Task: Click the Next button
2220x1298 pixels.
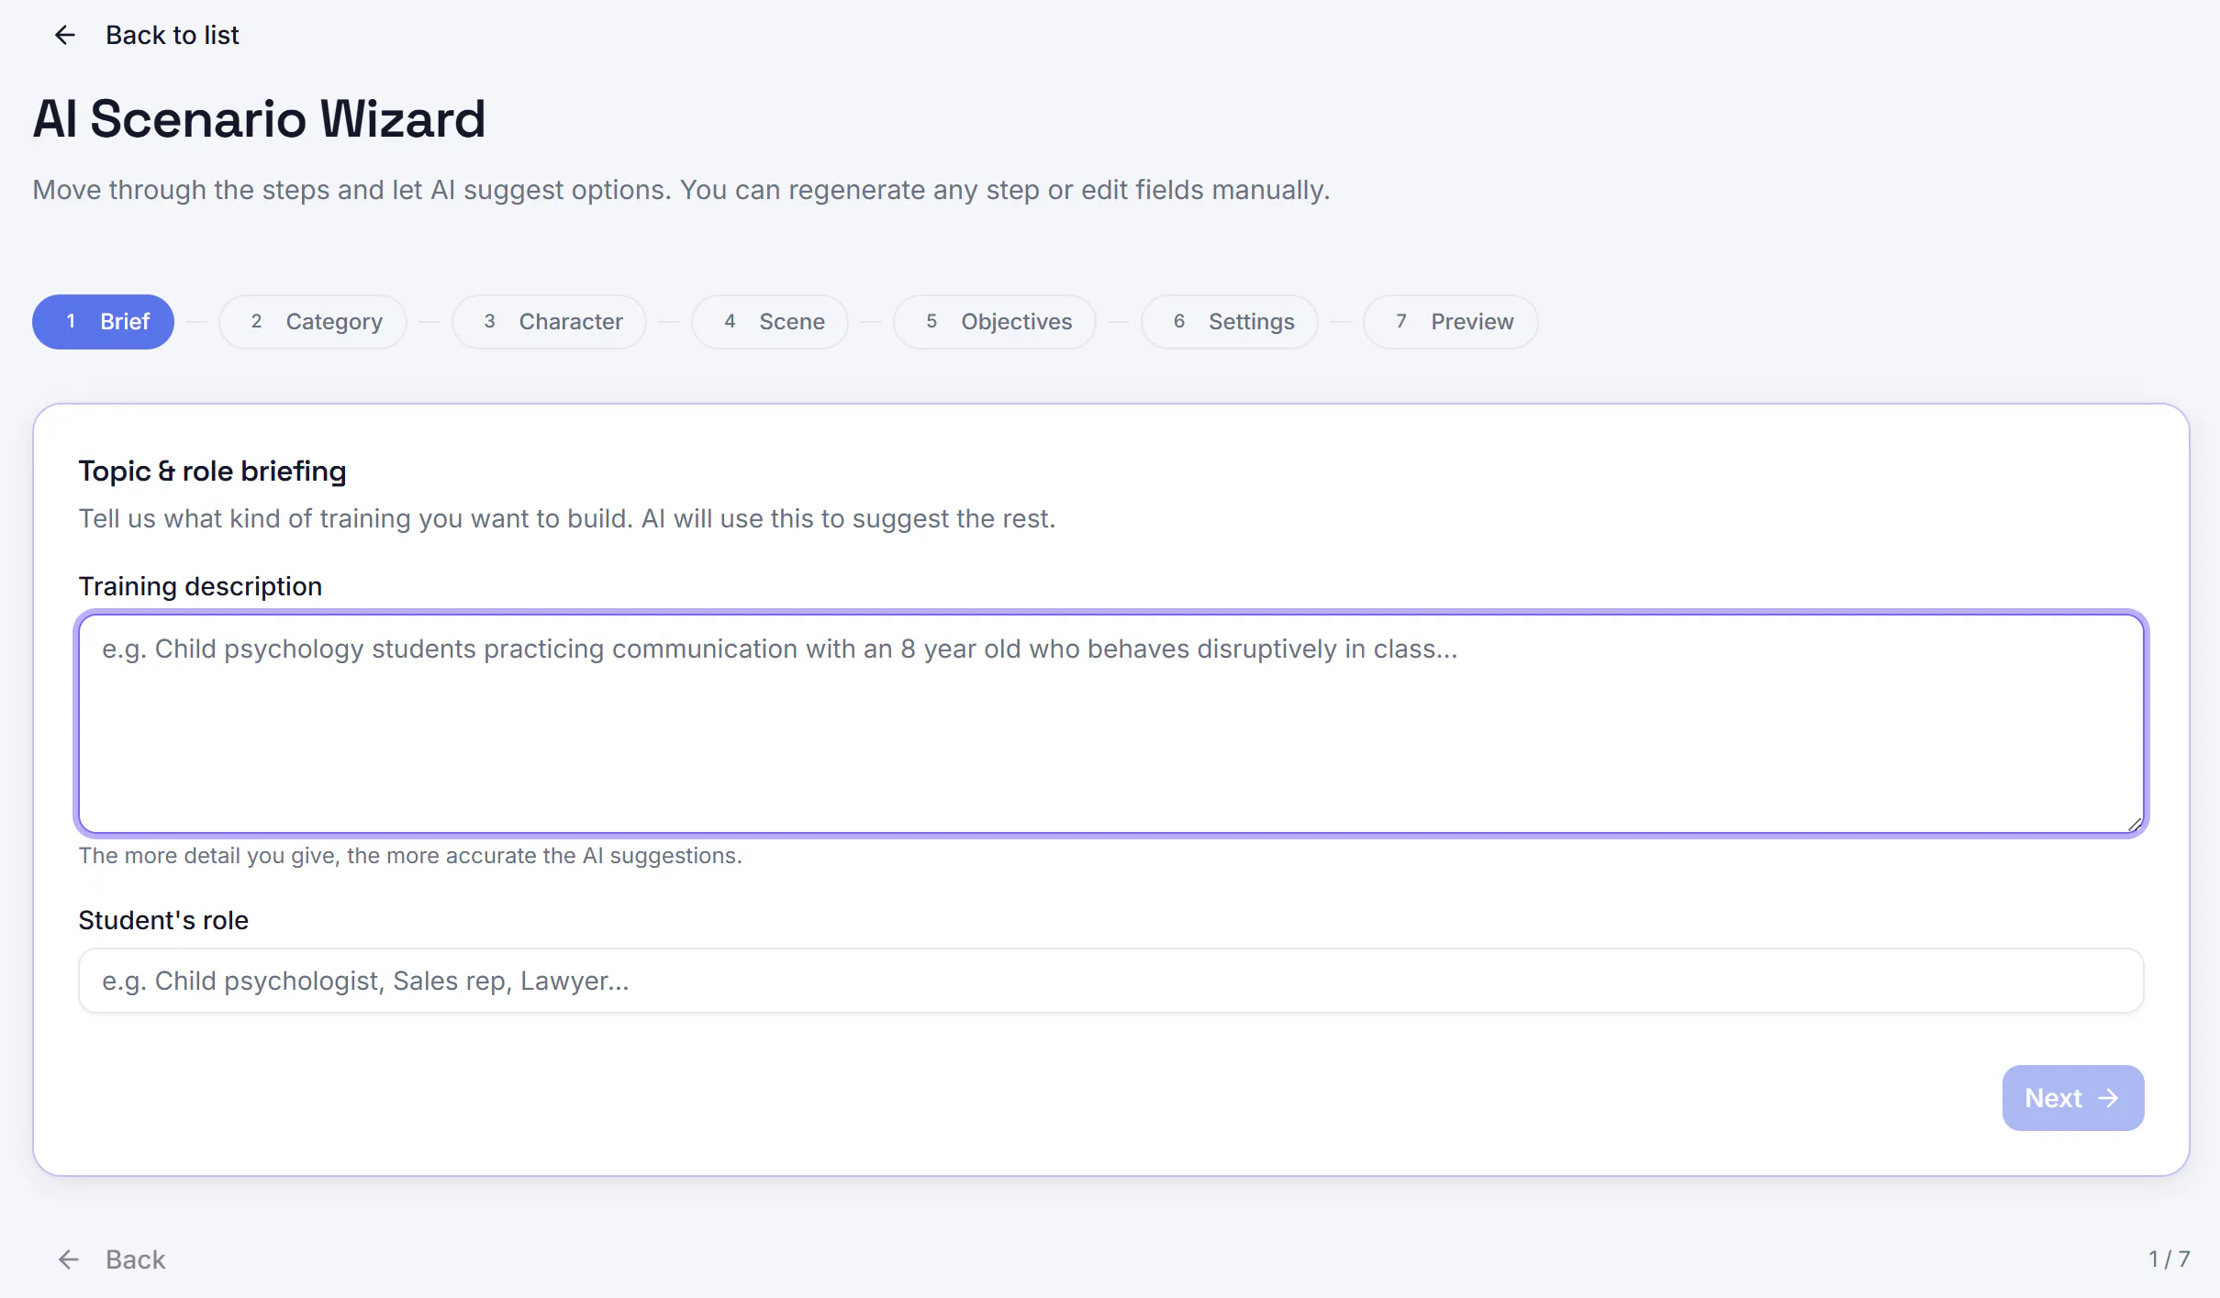Action: (x=2072, y=1098)
